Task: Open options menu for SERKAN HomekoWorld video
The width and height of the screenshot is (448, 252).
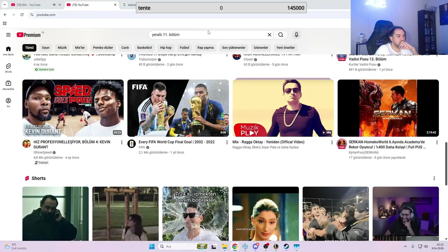Action: pos(437,142)
